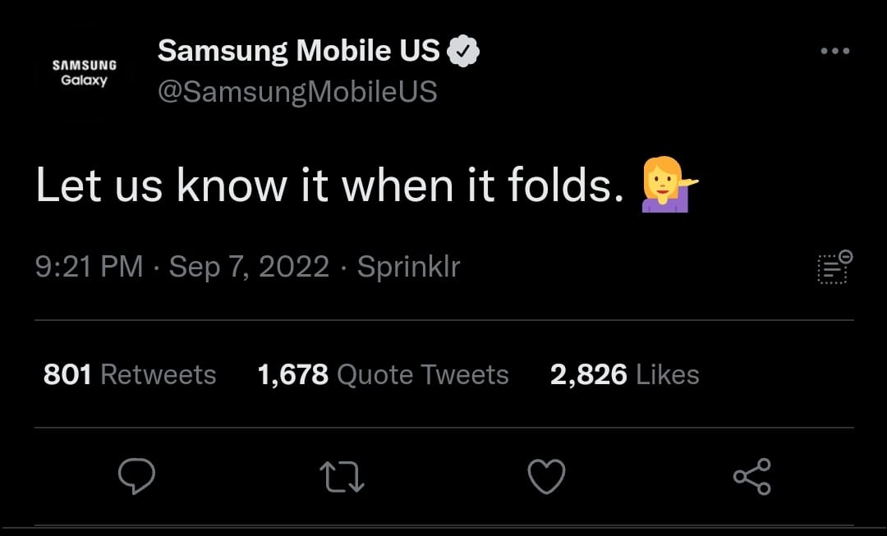Open the three-dot more options menu
887x536 pixels.
tap(834, 52)
